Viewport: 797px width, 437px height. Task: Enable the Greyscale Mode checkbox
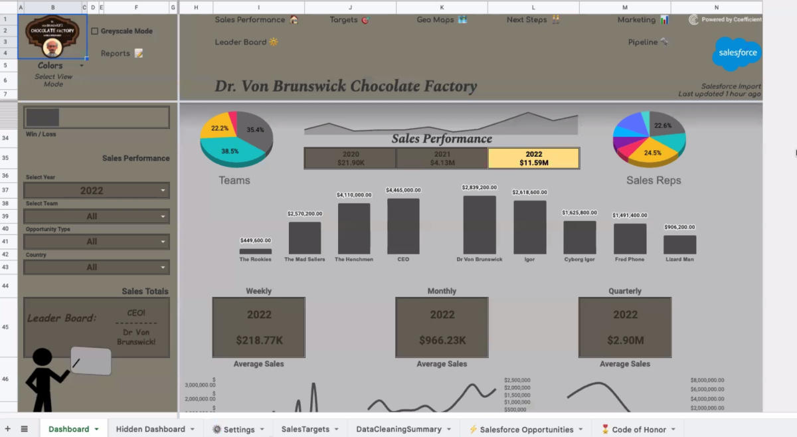[x=95, y=31]
